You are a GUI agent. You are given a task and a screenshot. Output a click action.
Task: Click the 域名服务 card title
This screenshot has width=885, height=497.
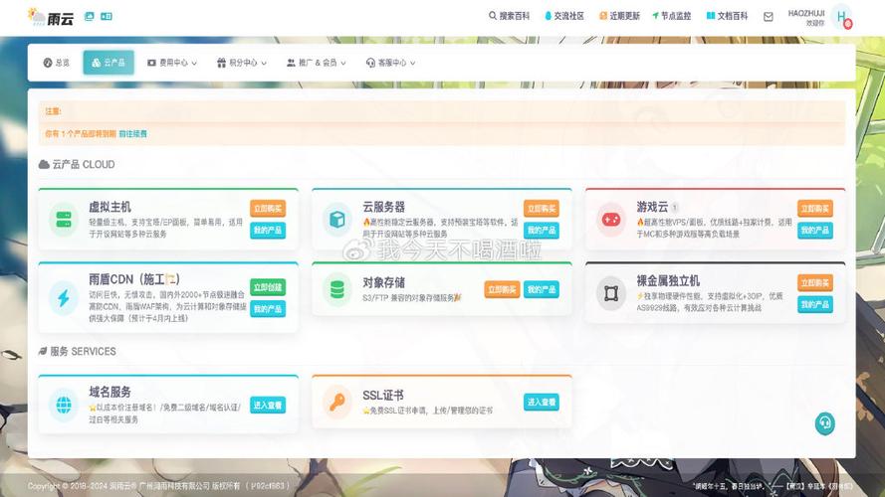(x=110, y=392)
